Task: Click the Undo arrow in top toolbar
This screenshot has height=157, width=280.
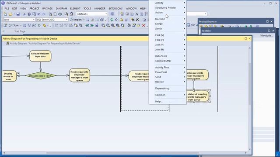Action: pyautogui.click(x=39, y=14)
